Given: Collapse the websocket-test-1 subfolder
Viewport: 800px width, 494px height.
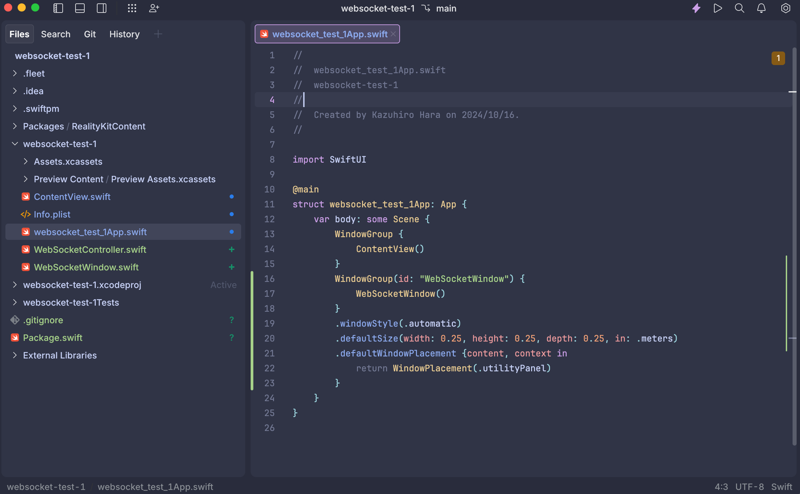Looking at the screenshot, I should point(15,144).
